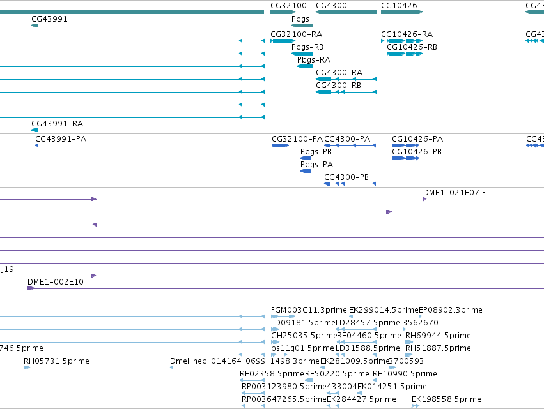Select the LD28457.5prime EST label
The height and width of the screenshot is (409, 544).
[368, 323]
